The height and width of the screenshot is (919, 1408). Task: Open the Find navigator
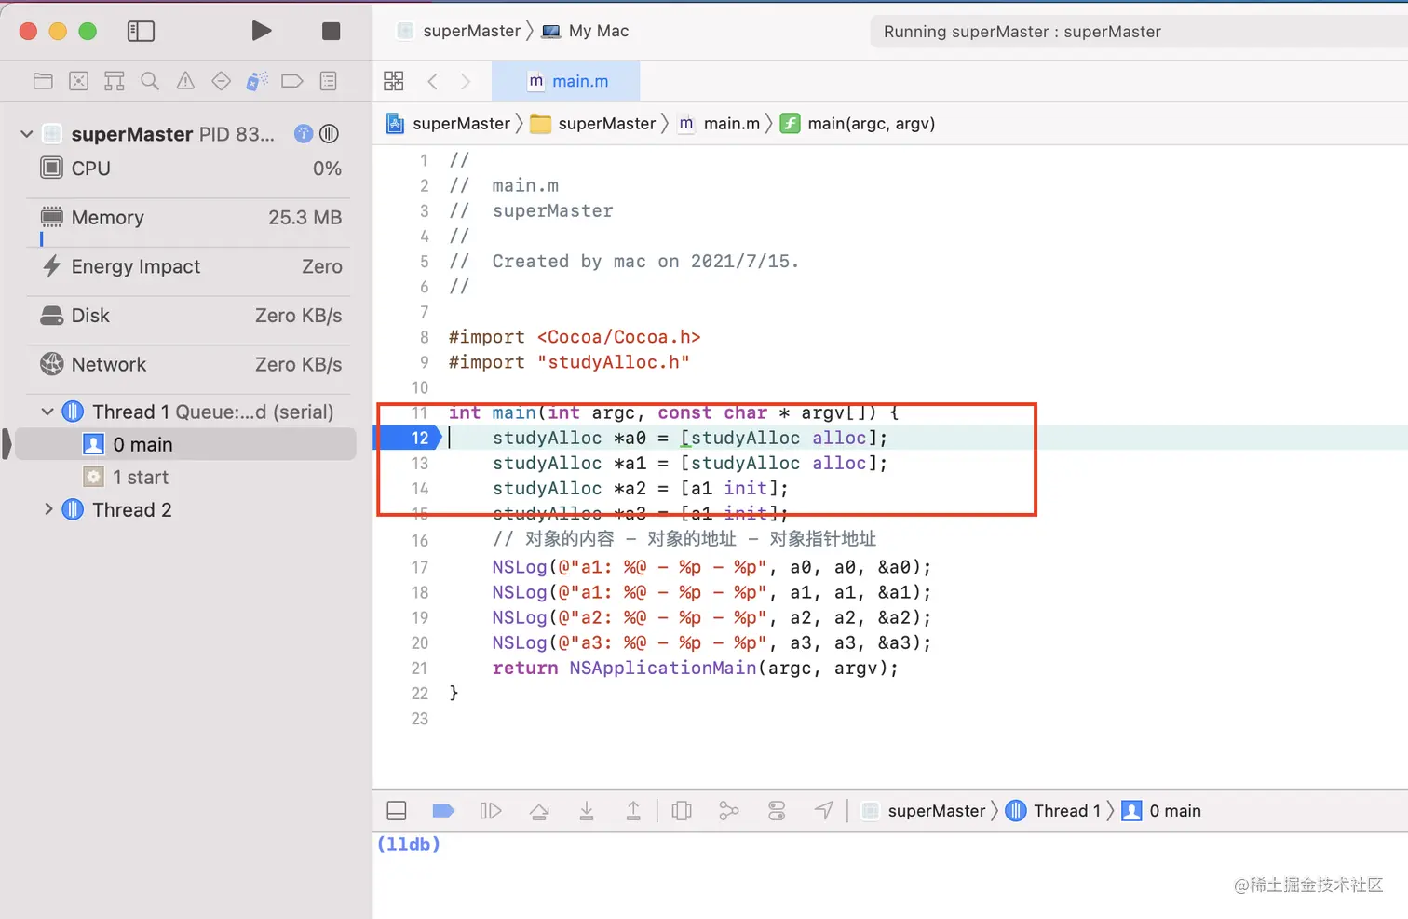[x=150, y=81]
